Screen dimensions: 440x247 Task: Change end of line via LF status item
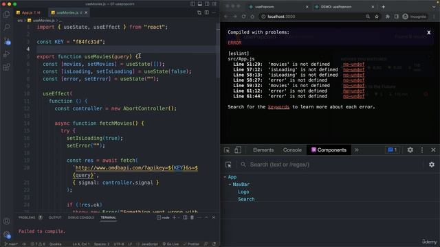[130, 244]
